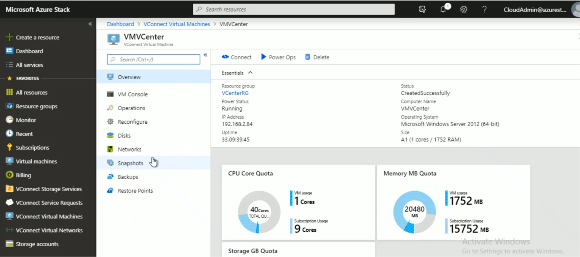The width and height of the screenshot is (580, 257).
Task: Click the VMVCenter page title icon
Action: pos(113,39)
